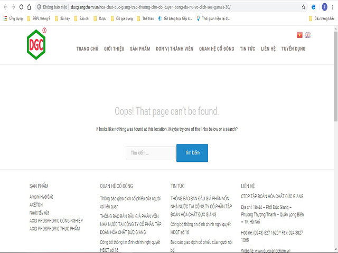Go to browser home page icon
This screenshot has height=253, width=338.
(x=30, y=7)
